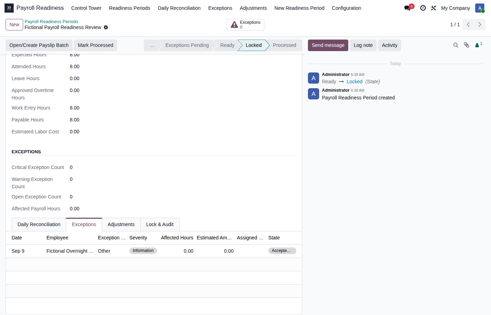Show the followers icon
Viewport: 491px width, 315px height.
(478, 45)
